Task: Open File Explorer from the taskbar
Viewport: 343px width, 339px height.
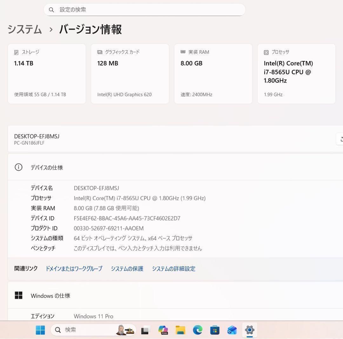Action: 180,330
